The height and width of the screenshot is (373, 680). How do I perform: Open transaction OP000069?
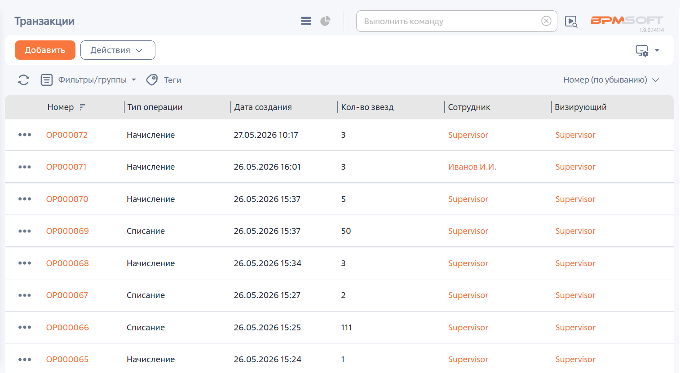67,231
